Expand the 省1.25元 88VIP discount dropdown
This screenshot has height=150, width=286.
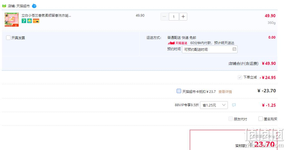(214, 105)
